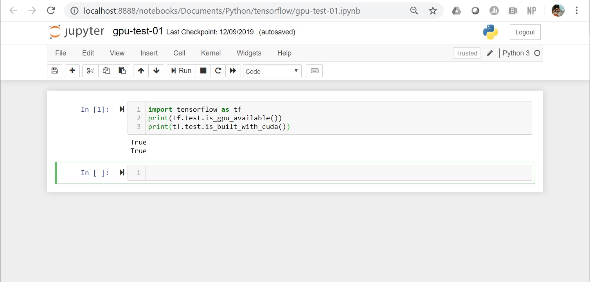Open the Cell menu
The height and width of the screenshot is (282, 590).
pos(179,53)
